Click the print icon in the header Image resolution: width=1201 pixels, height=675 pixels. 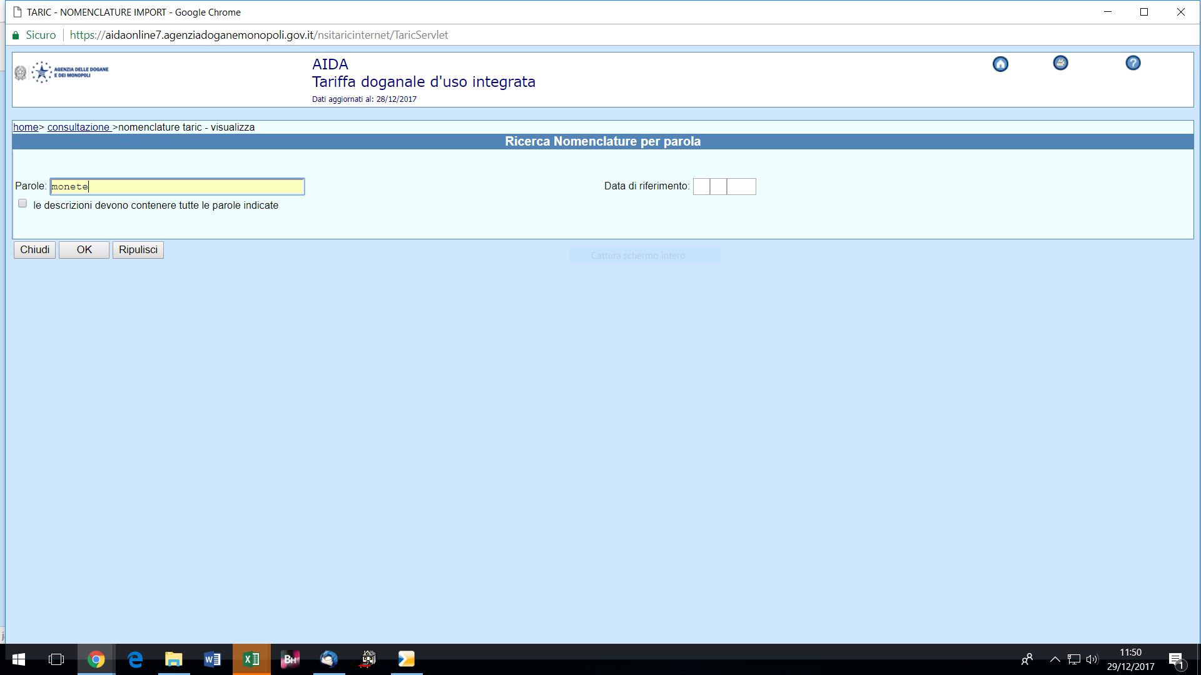tap(1060, 63)
